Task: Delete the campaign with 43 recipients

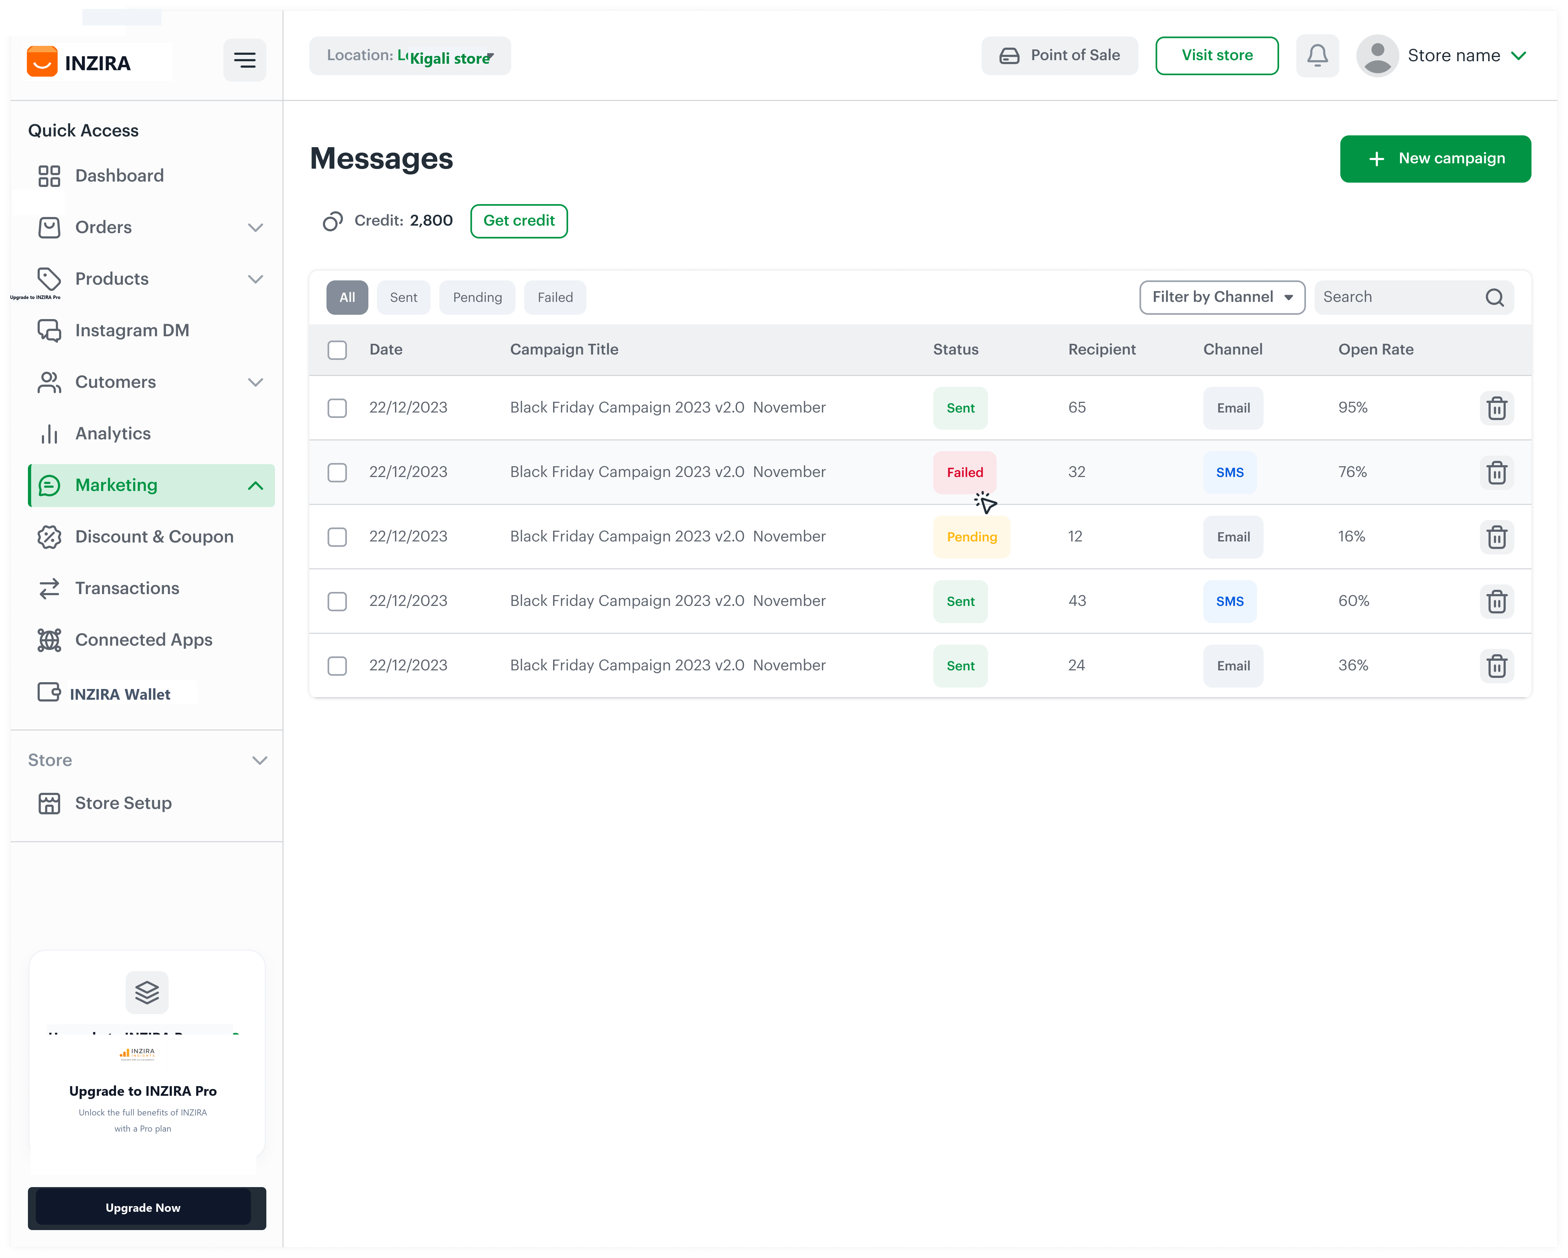Action: (x=1497, y=602)
